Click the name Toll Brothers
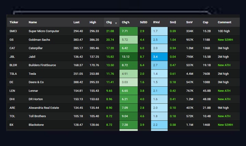The width and height of the screenshot is (246, 146). [37, 116]
